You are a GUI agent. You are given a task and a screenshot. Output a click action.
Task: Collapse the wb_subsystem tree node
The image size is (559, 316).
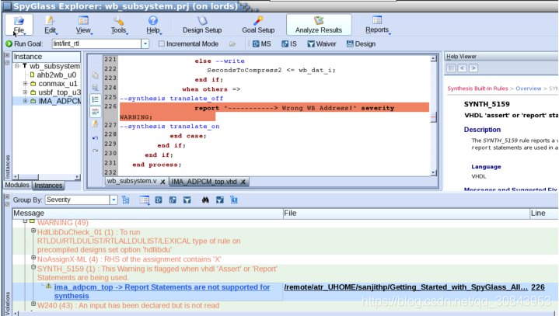pos(17,66)
